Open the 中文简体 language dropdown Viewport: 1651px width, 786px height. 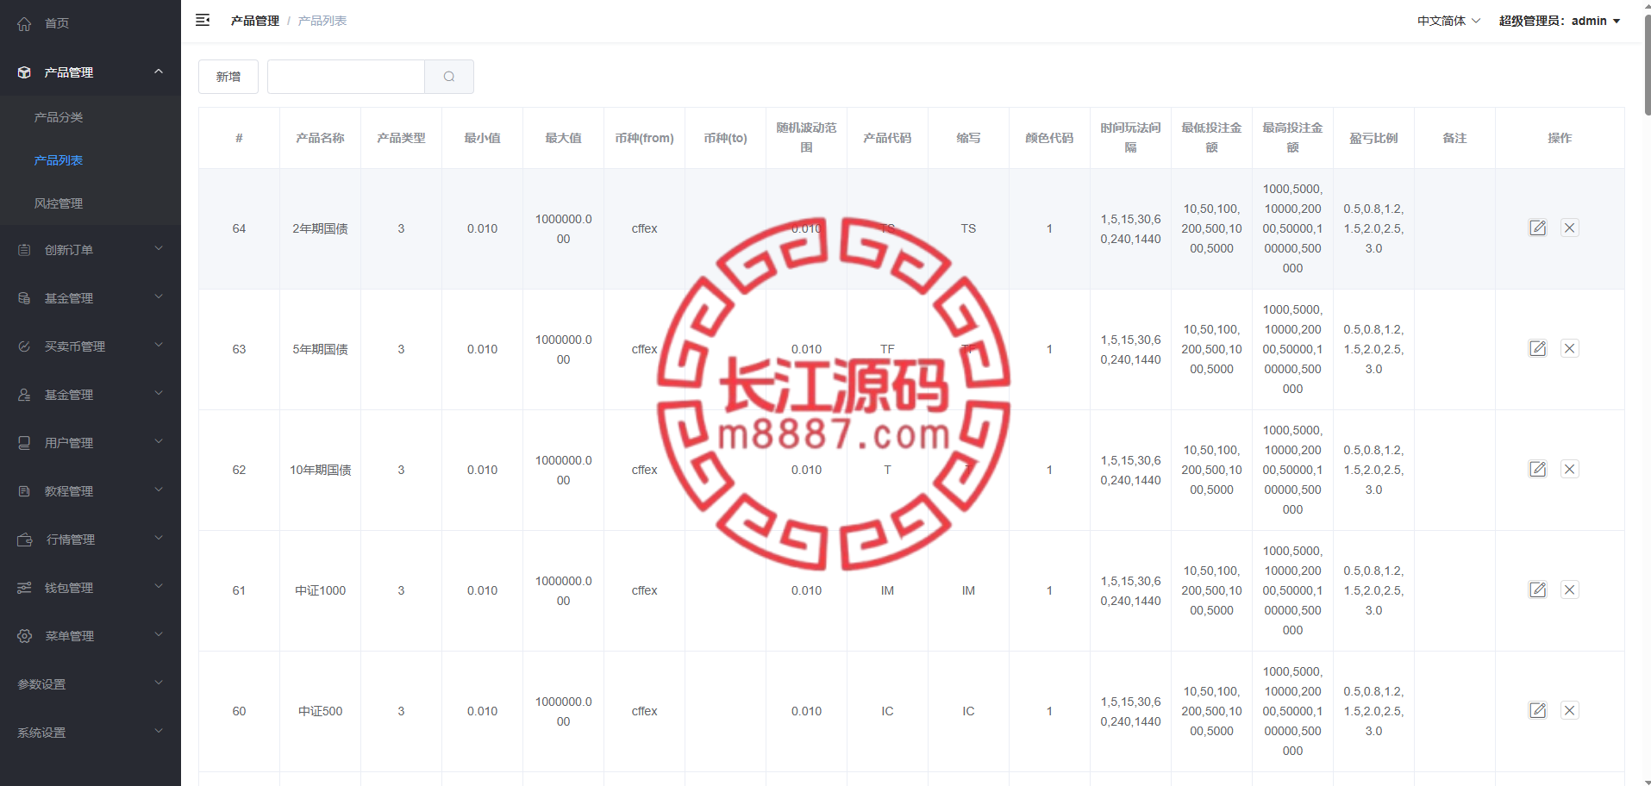[x=1448, y=21]
